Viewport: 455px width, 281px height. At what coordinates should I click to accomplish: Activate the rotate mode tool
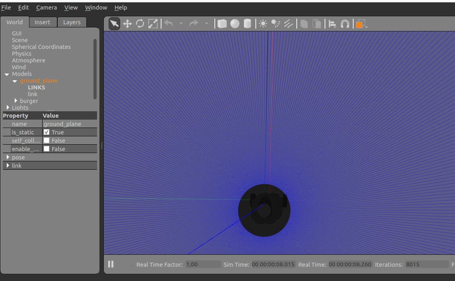(x=140, y=24)
